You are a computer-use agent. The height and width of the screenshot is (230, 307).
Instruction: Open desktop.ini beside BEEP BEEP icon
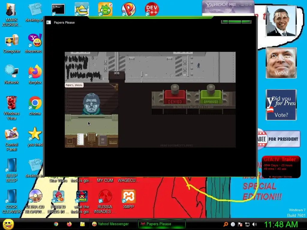(x=35, y=168)
